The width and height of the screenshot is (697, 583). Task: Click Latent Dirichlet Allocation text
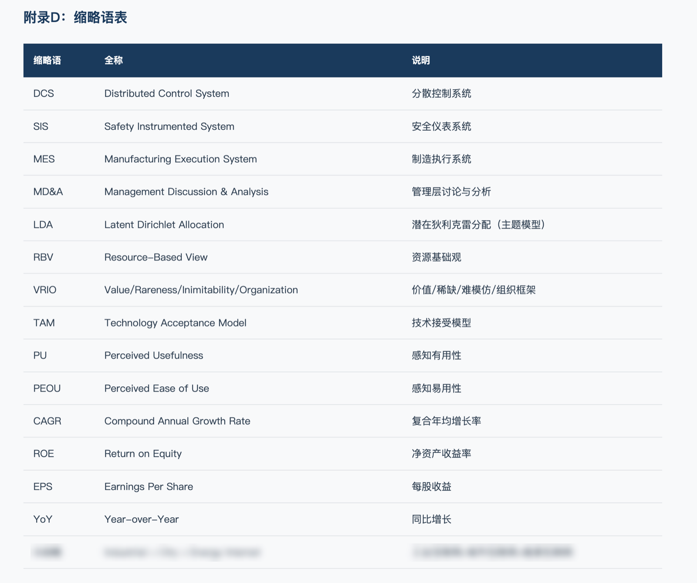point(164,225)
